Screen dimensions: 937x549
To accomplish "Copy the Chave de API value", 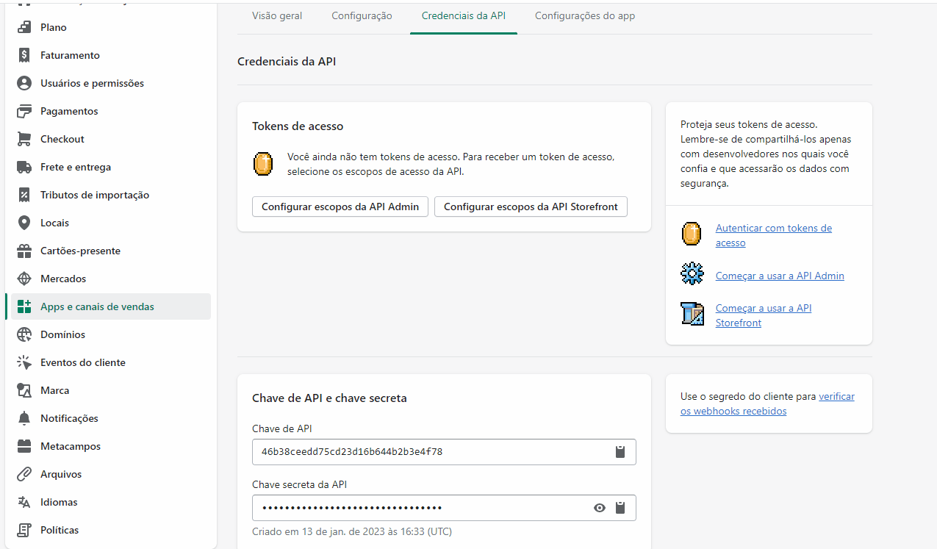I will coord(620,452).
